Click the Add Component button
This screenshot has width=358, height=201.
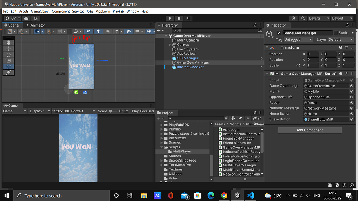pos(309,130)
